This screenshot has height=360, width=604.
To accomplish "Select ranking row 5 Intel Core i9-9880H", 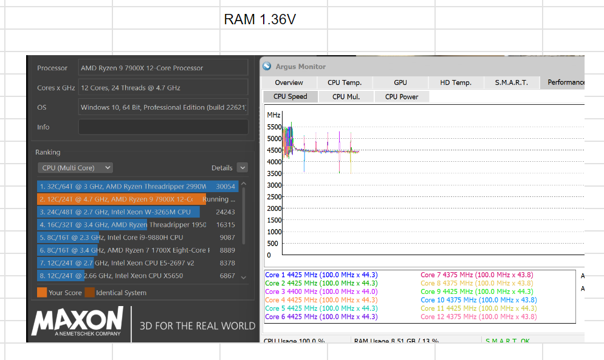I will (137, 238).
